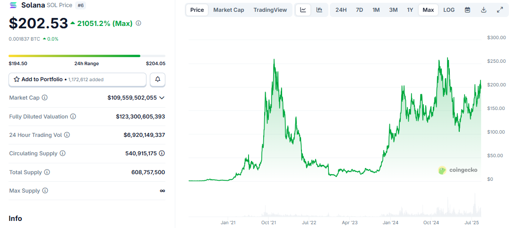Image resolution: width=516 pixels, height=228 pixels.
Task: Click $6,920,149,337 trading volume value
Action: click(x=145, y=135)
